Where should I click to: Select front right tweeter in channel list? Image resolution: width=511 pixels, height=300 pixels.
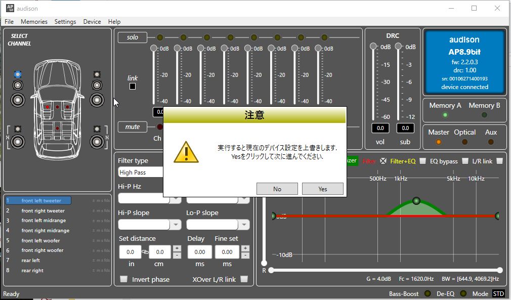click(43, 211)
